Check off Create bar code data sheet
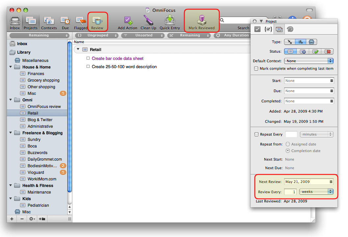Viewport: 348px width, 237px height. [88, 58]
